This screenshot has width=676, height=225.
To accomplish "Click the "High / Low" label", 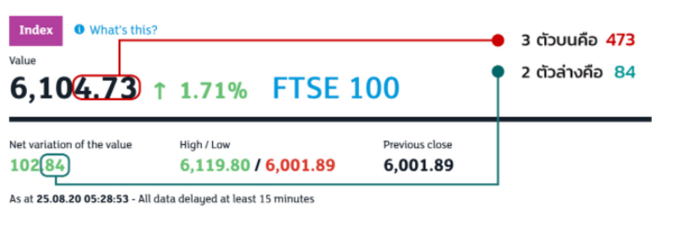I will [205, 144].
